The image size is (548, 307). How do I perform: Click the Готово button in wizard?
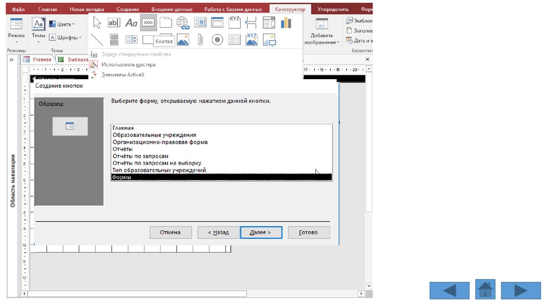(x=309, y=233)
